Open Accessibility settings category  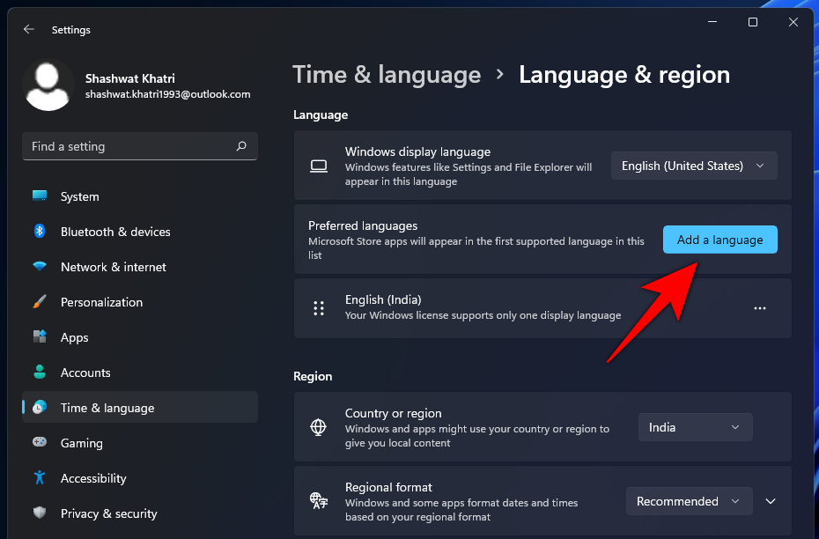[x=140, y=478]
